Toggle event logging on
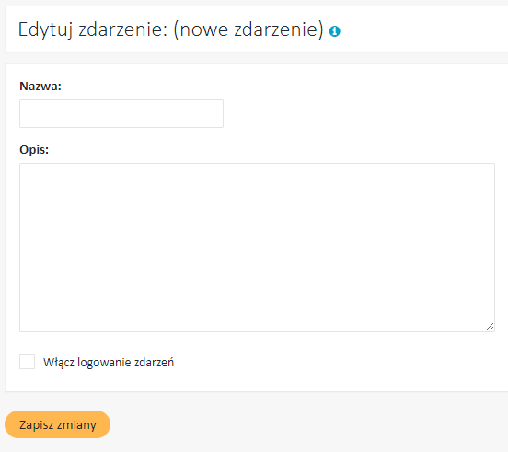 [x=28, y=362]
